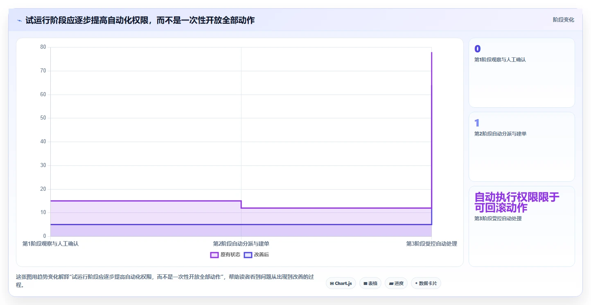Click the 数据卡片 tag star icon
This screenshot has height=305, width=591.
pyautogui.click(x=416, y=283)
